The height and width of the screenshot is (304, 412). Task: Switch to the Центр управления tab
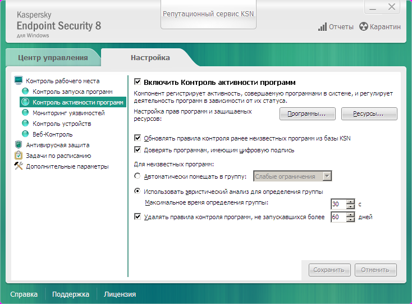(x=53, y=57)
